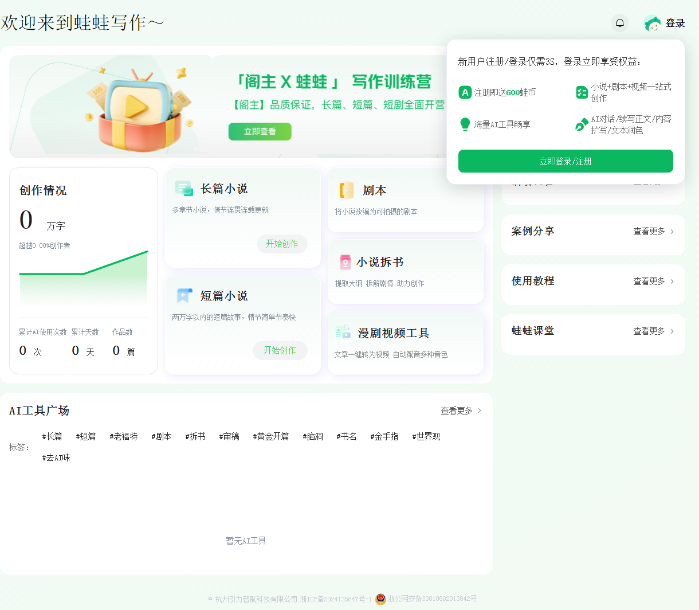
Task: Click the 海量AI工具 lightbulb icon
Action: (465, 124)
